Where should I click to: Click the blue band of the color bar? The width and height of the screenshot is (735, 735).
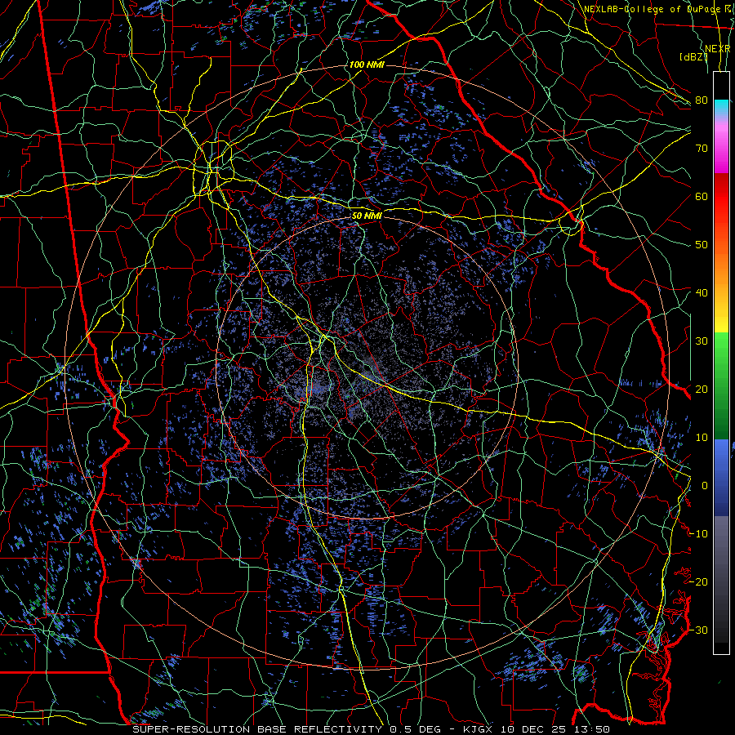click(721, 477)
